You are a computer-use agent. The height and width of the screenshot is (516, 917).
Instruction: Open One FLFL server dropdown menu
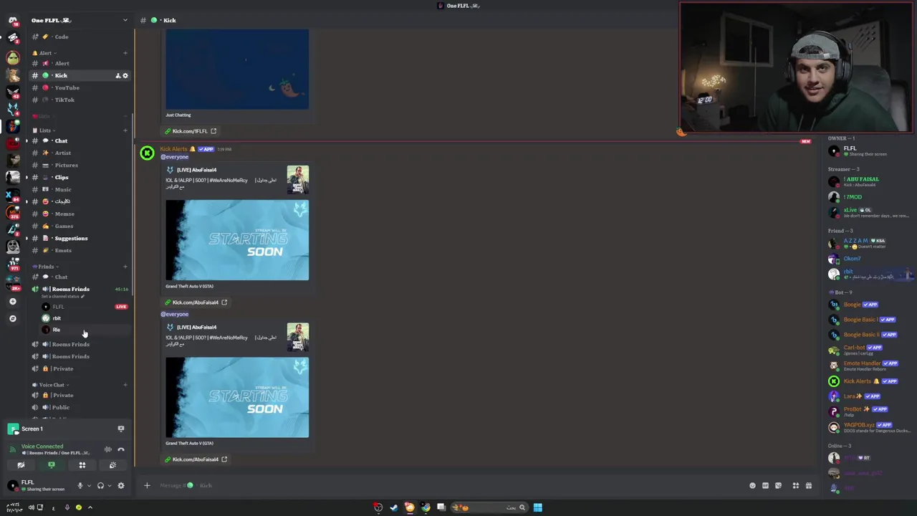pyautogui.click(x=79, y=20)
